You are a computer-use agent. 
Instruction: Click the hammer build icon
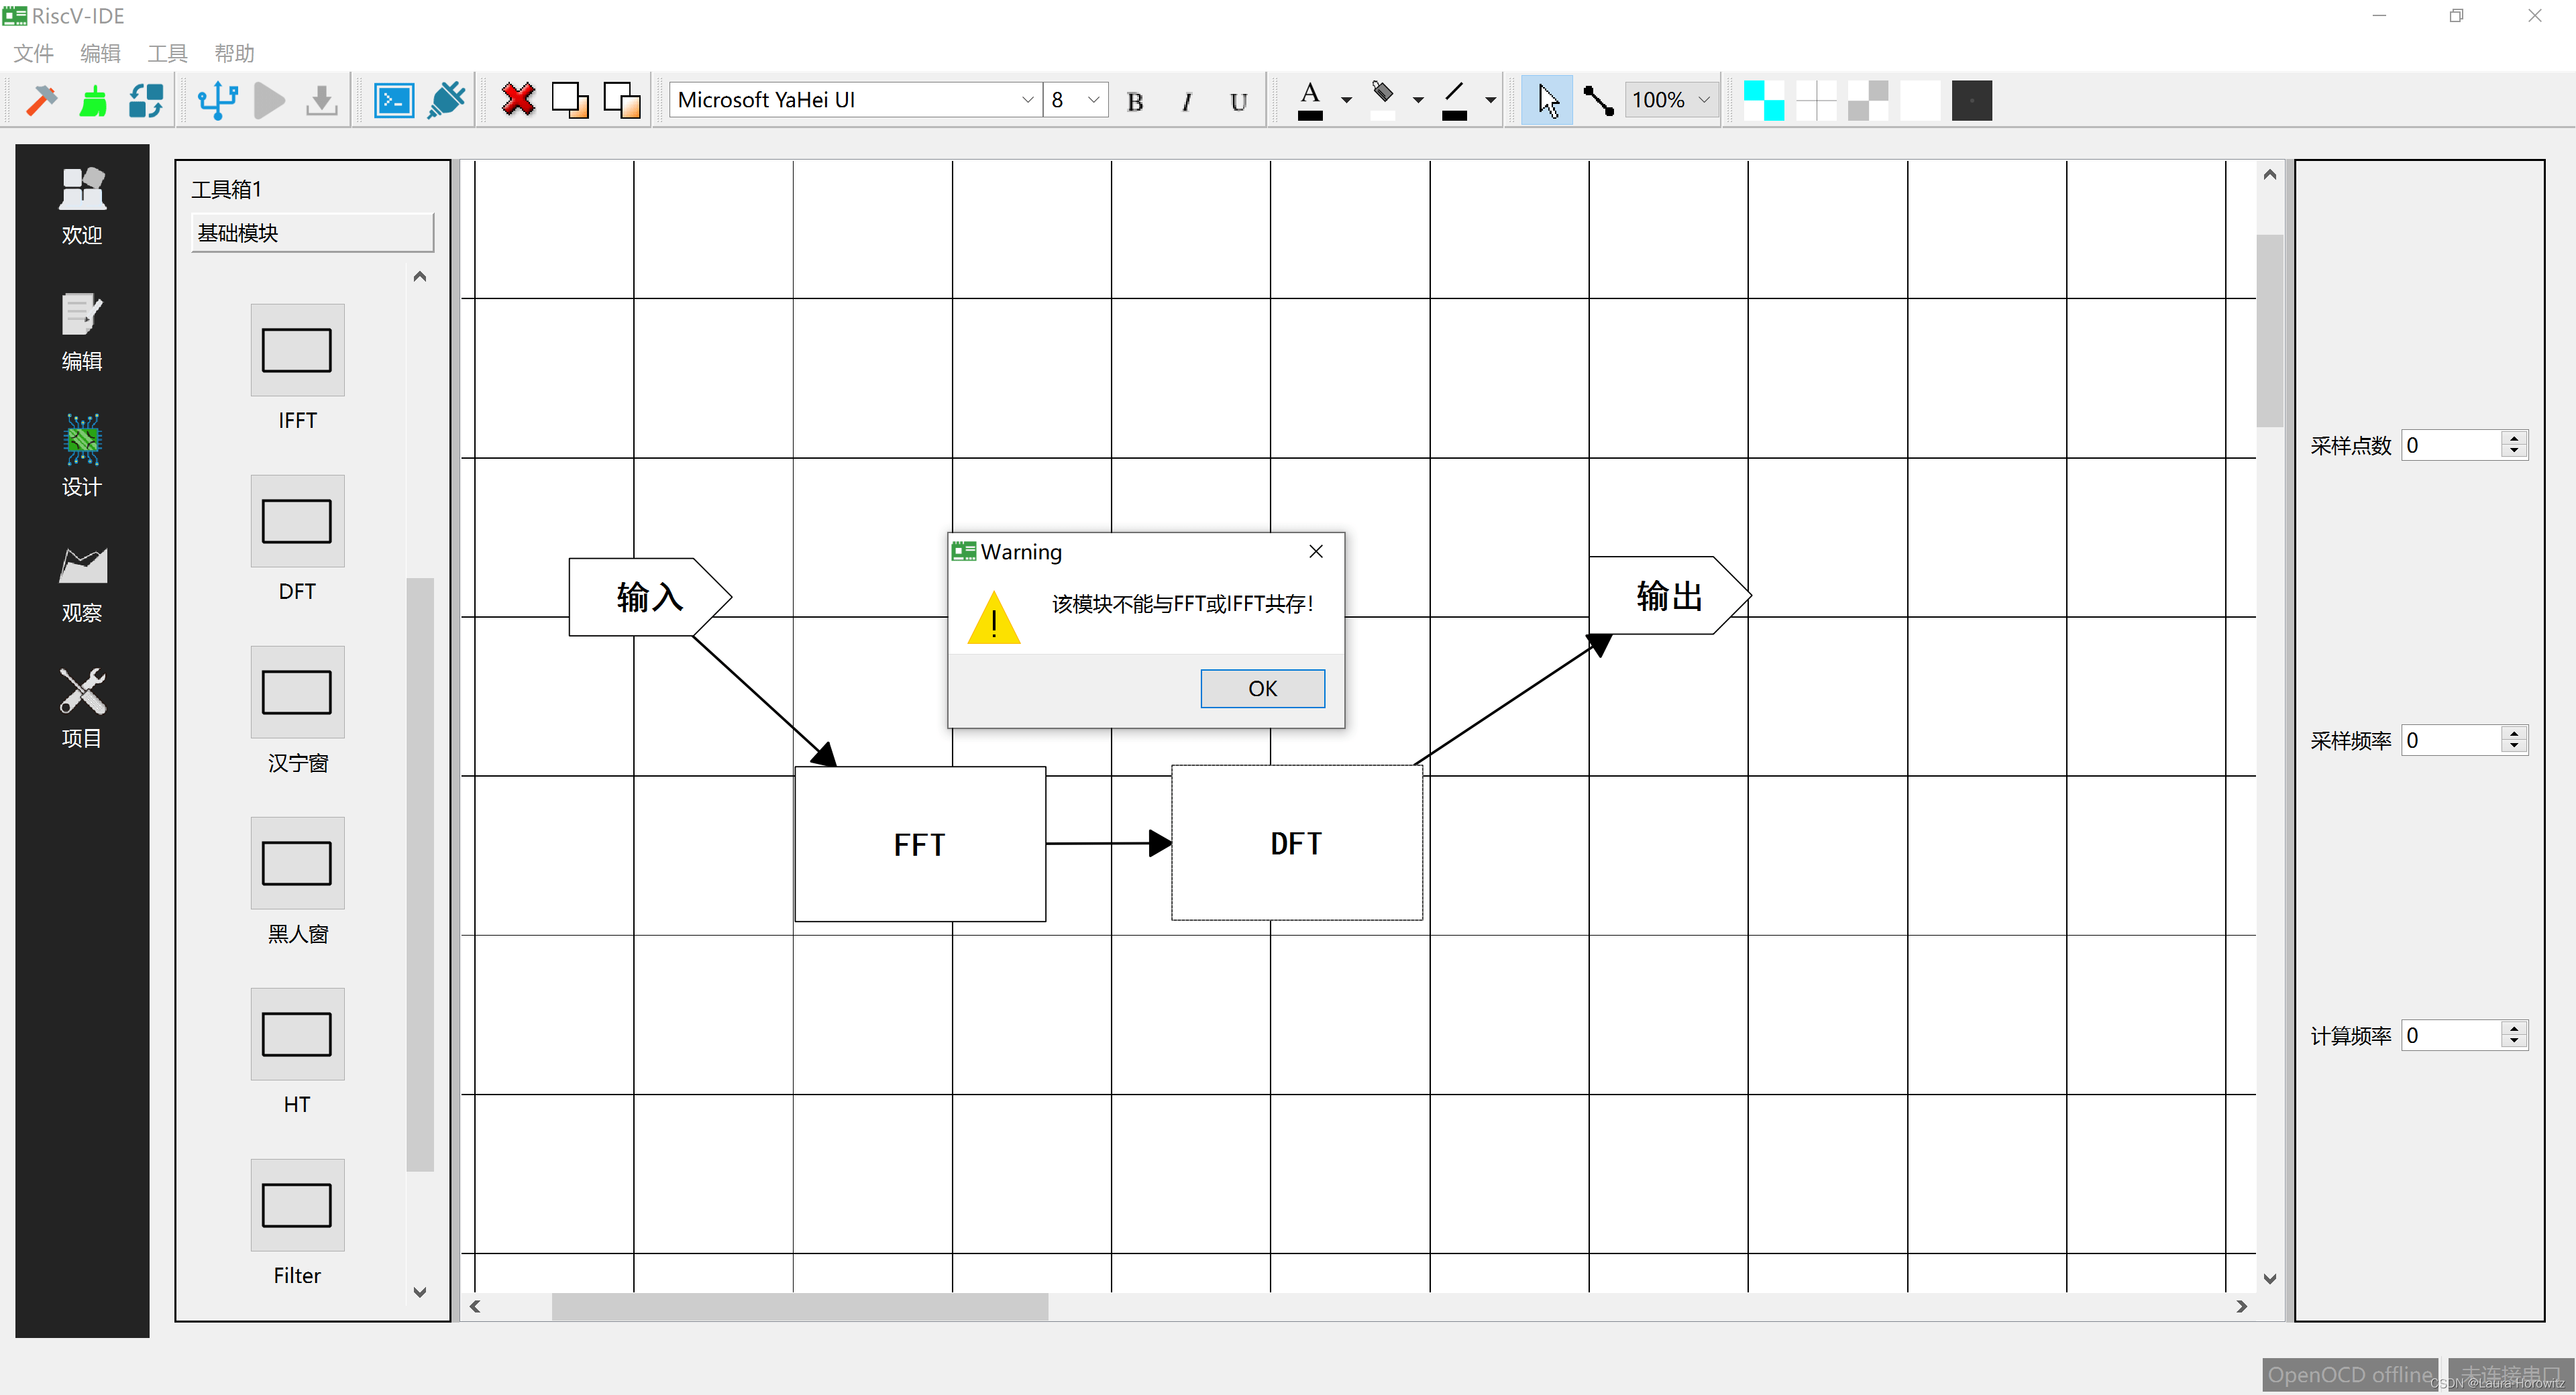[41, 100]
